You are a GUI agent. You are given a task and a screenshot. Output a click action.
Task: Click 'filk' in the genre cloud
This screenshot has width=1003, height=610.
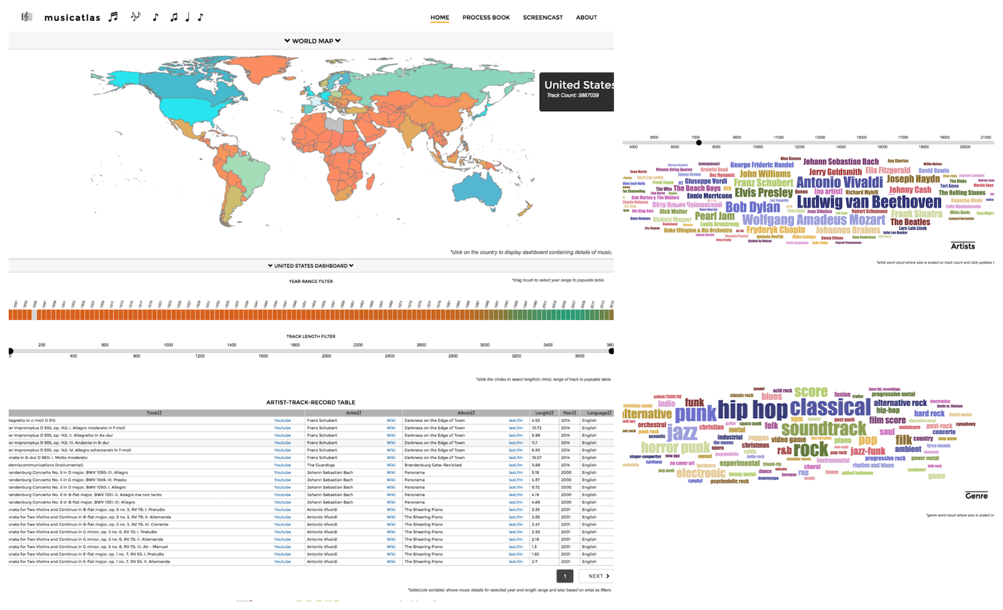[x=903, y=439]
